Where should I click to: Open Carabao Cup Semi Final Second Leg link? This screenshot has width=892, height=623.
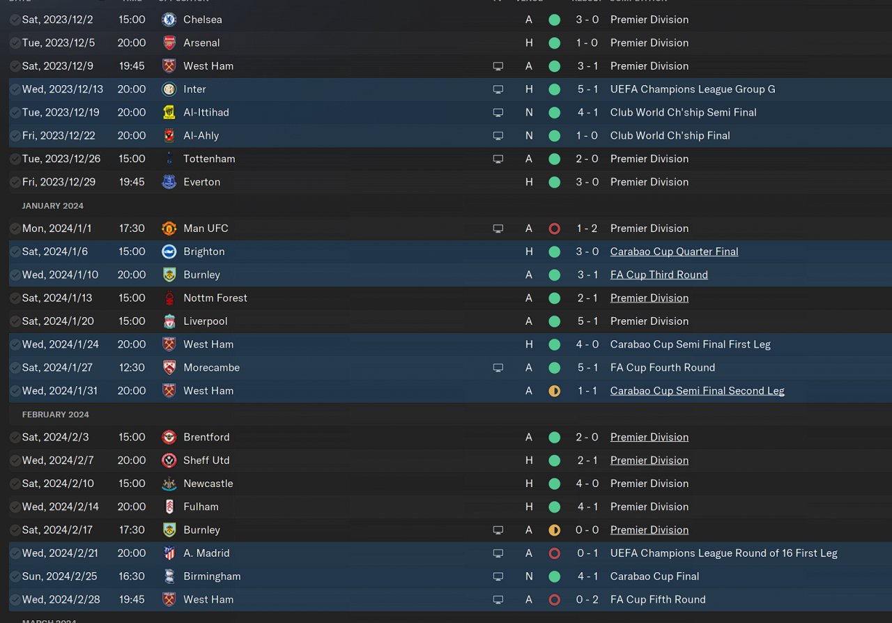pyautogui.click(x=697, y=391)
